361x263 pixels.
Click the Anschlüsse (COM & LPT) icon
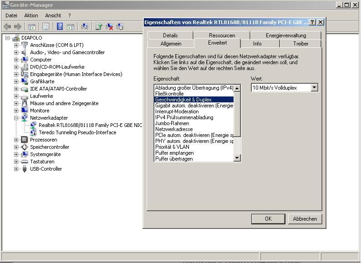pyautogui.click(x=25, y=45)
